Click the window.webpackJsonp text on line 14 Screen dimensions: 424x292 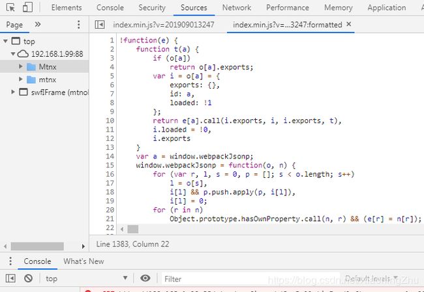coord(211,156)
